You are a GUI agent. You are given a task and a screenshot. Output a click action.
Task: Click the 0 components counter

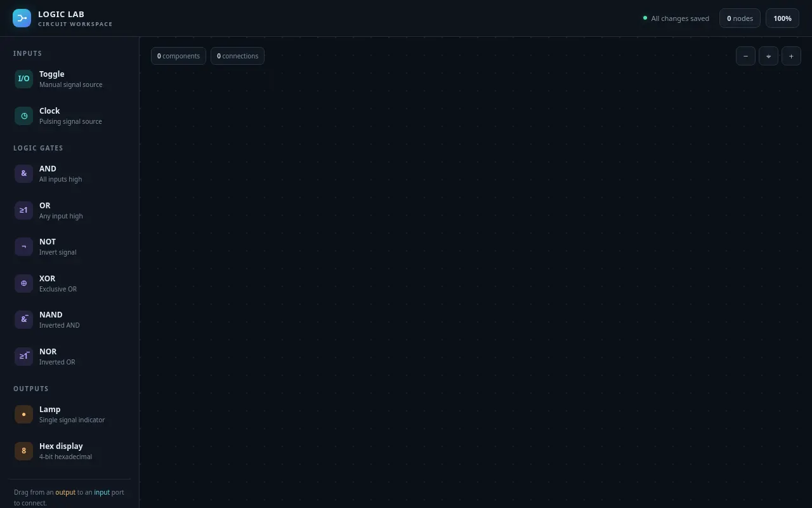click(x=178, y=56)
